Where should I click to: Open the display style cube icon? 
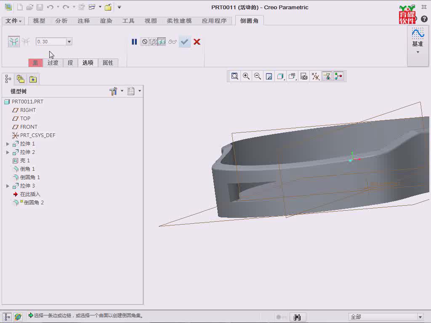pyautogui.click(x=281, y=76)
